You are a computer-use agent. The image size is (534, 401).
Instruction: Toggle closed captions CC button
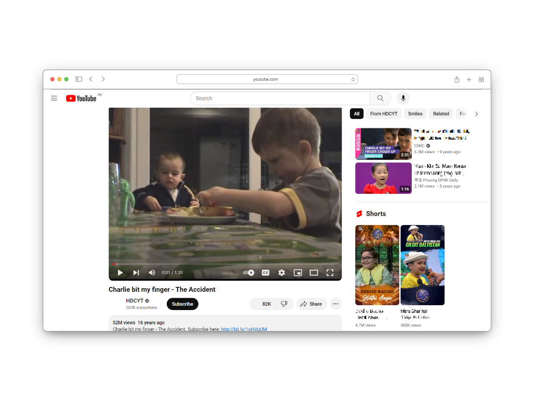click(266, 273)
